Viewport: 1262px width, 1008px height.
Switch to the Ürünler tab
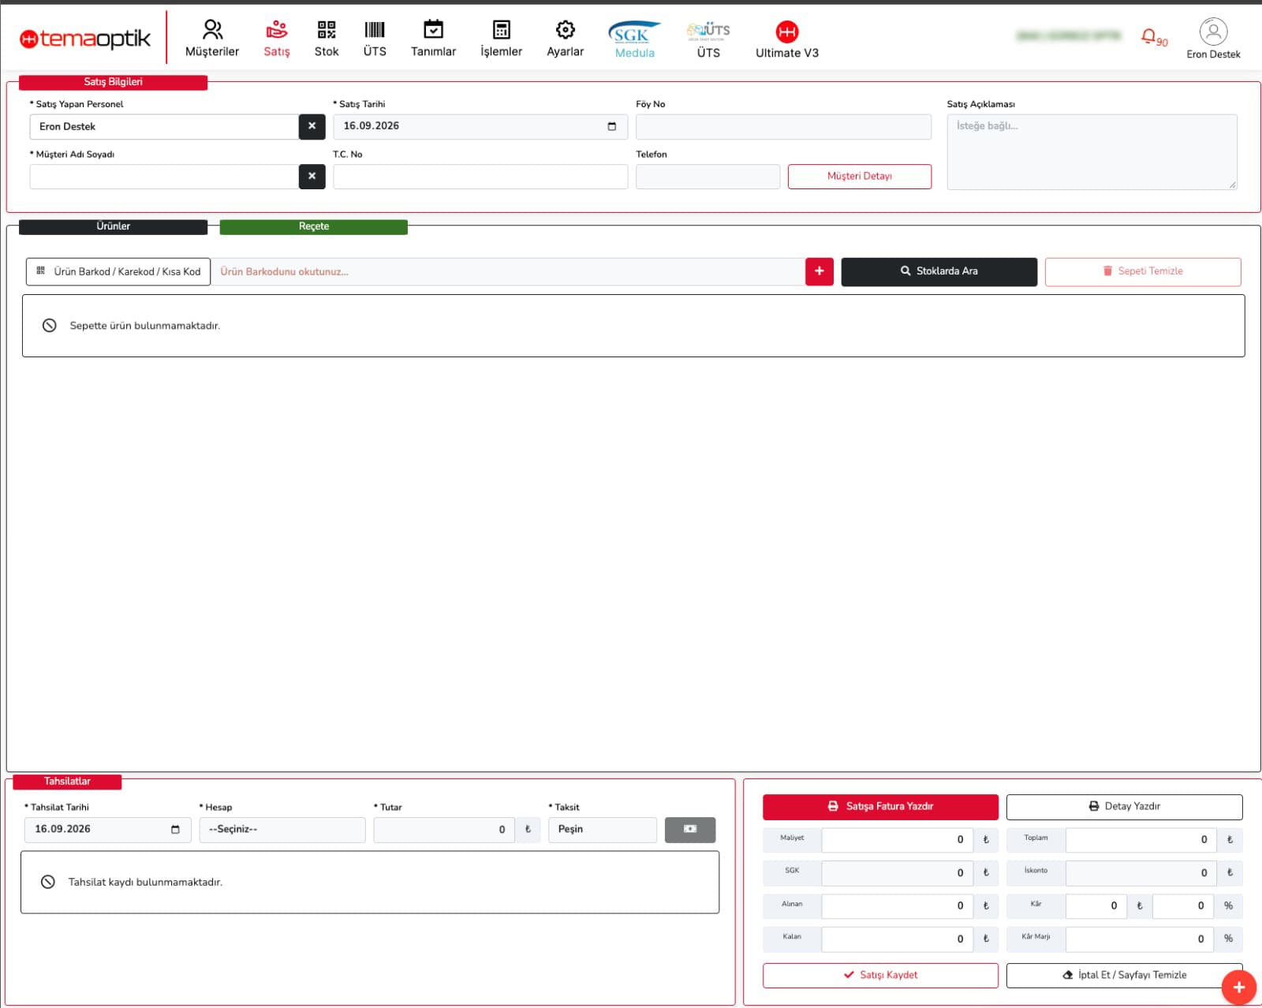(113, 226)
